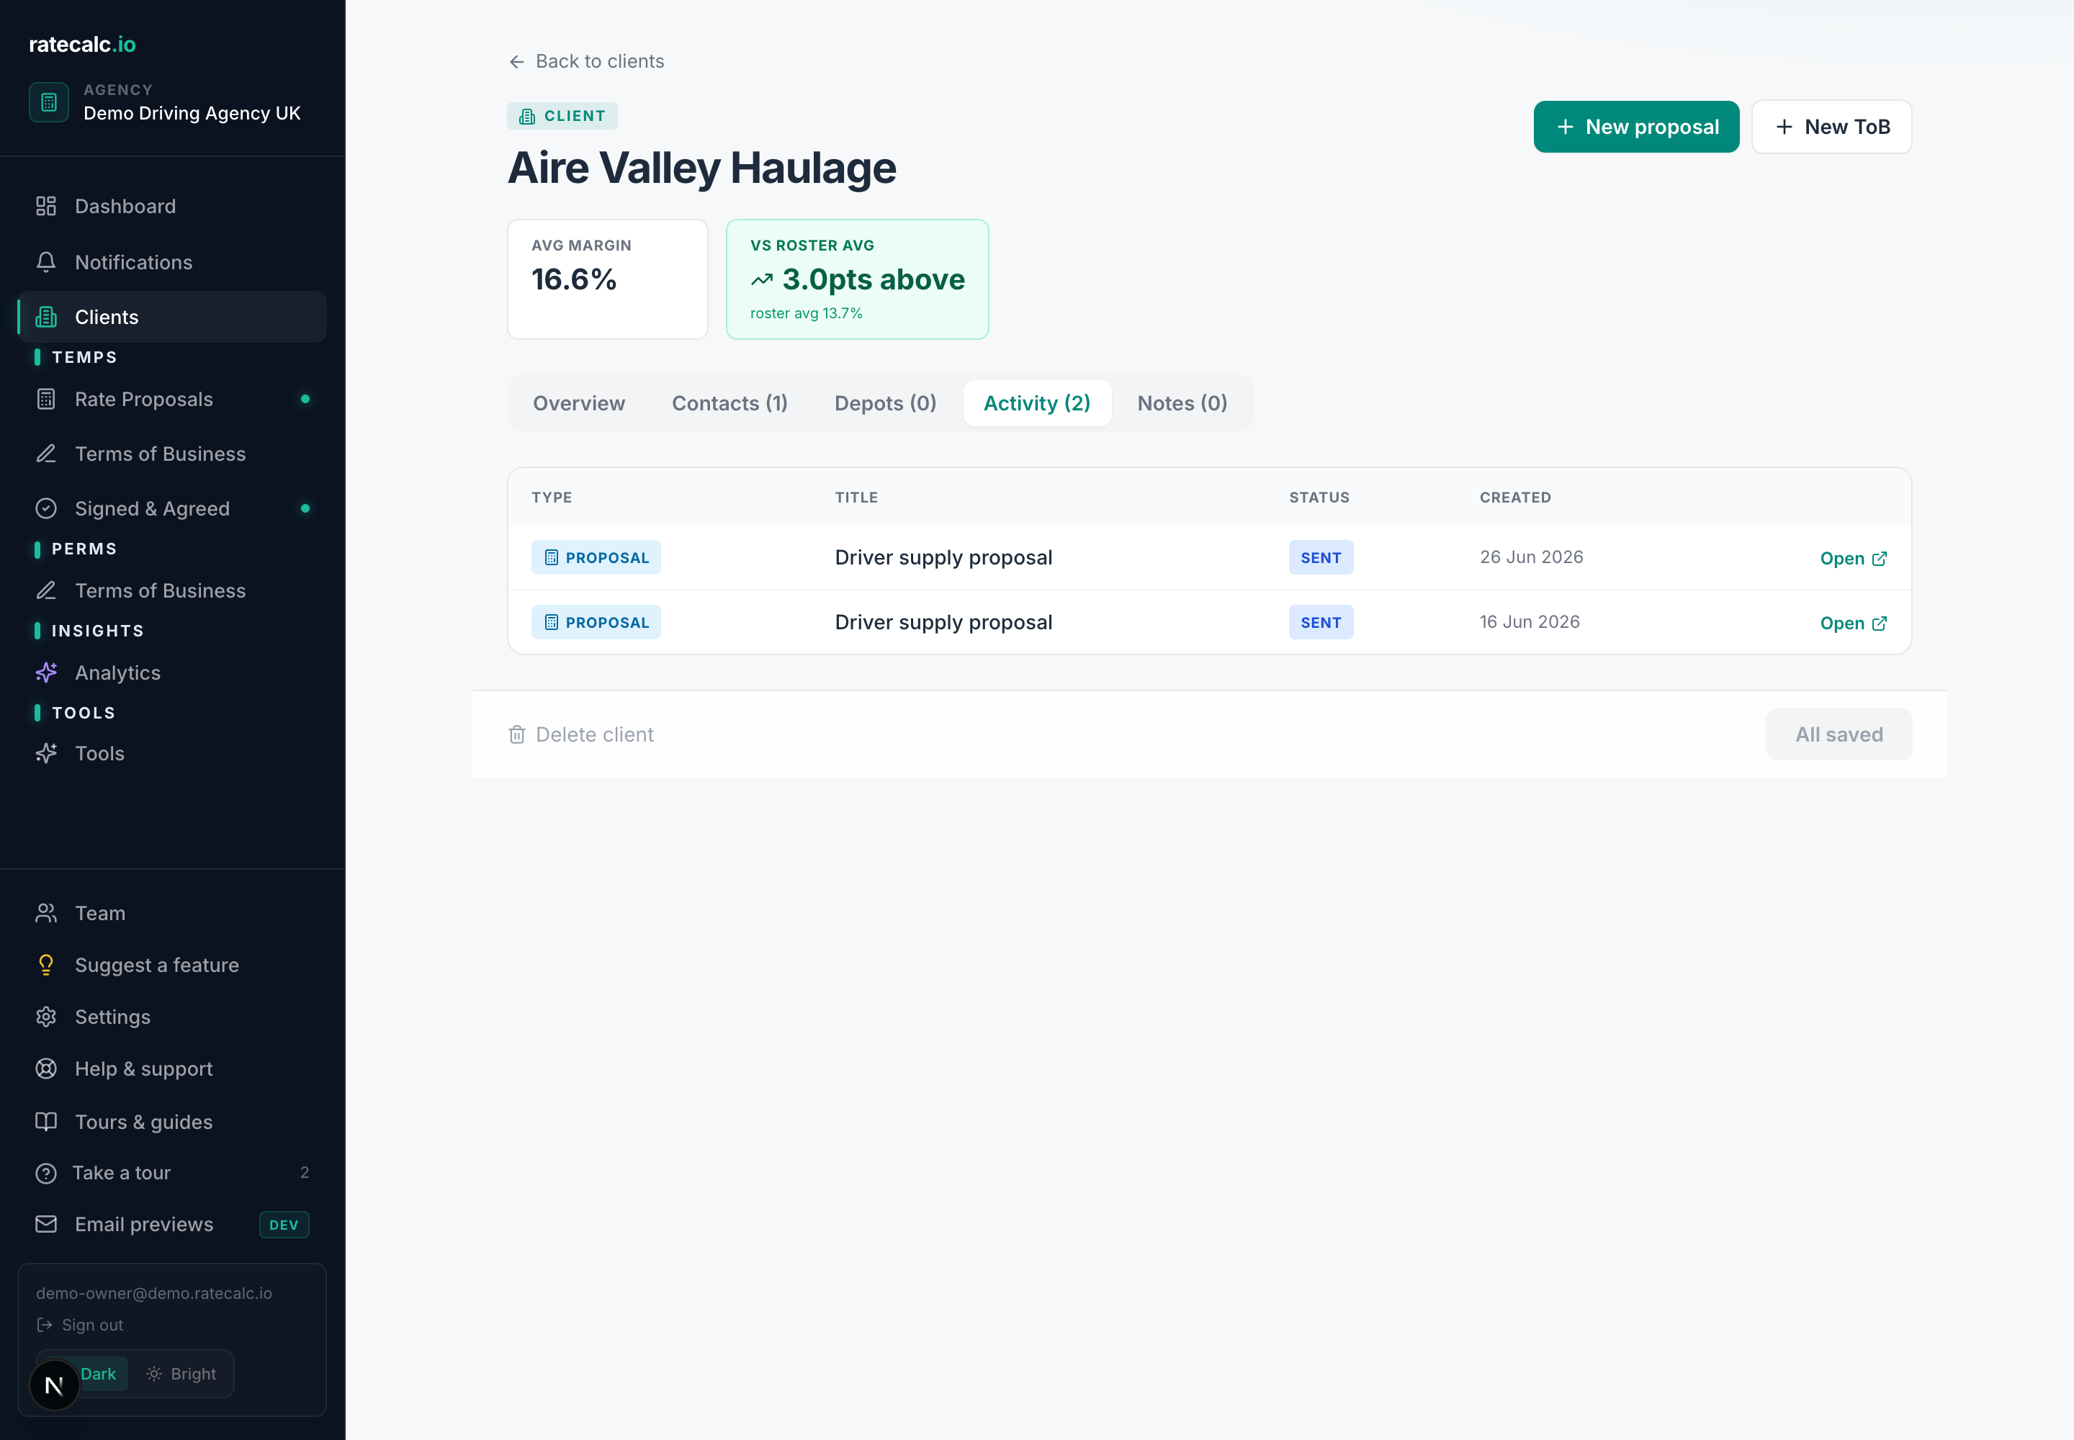Select the Activity (2) tab
Image resolution: width=2074 pixels, height=1440 pixels.
point(1037,403)
